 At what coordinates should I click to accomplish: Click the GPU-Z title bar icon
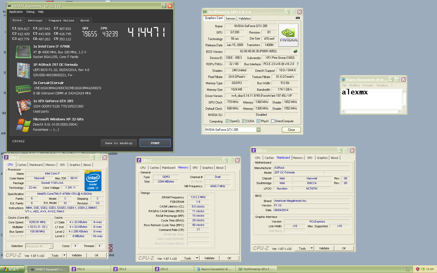(205, 12)
